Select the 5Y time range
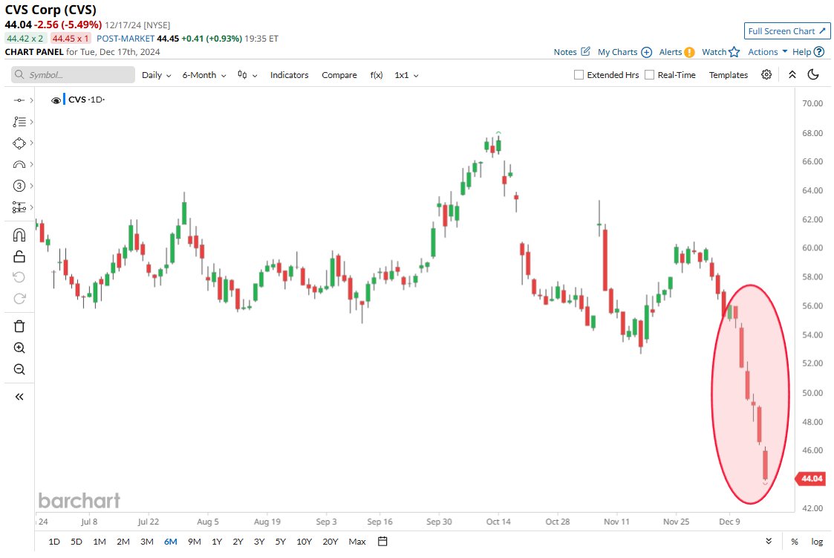 [280, 542]
